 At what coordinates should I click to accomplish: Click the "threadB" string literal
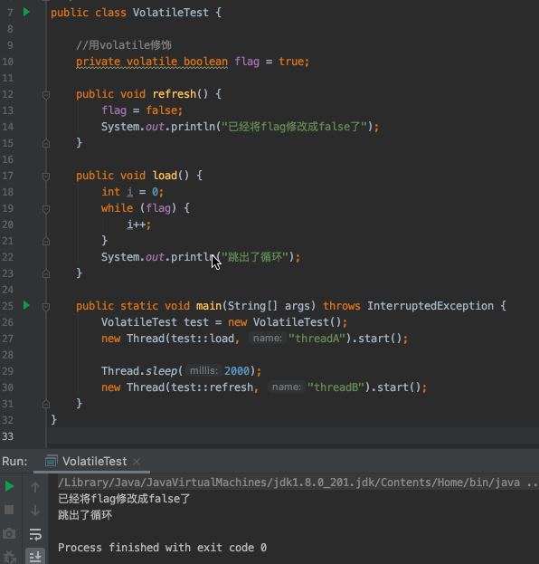click(336, 387)
